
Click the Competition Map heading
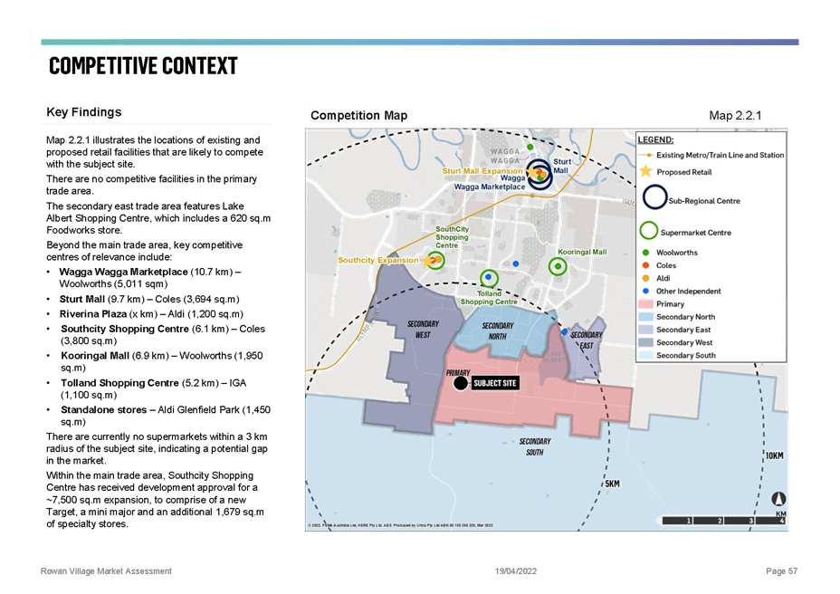pyautogui.click(x=359, y=115)
